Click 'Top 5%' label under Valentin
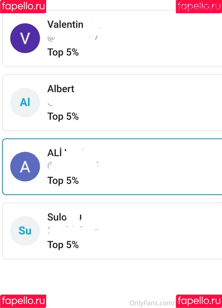 (63, 52)
